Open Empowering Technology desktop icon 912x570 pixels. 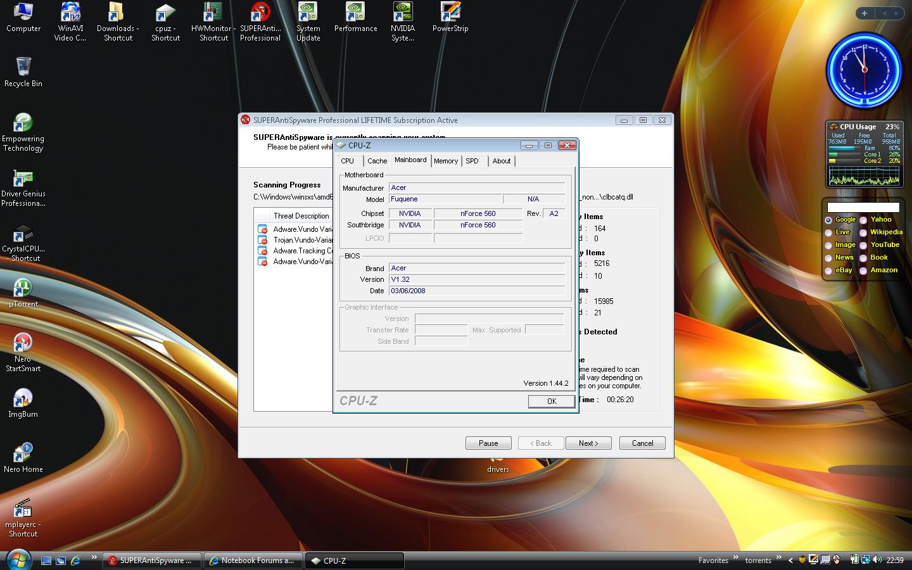(23, 132)
